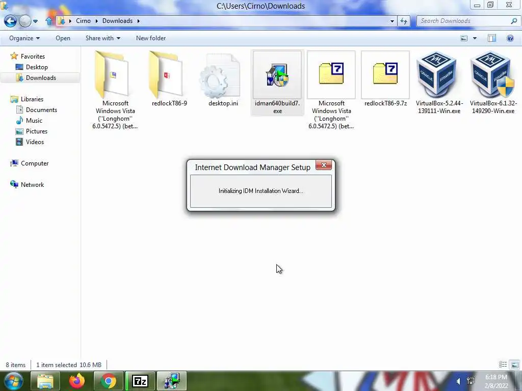The width and height of the screenshot is (522, 391).
Task: Click the Open toolbar command
Action: (x=63, y=38)
